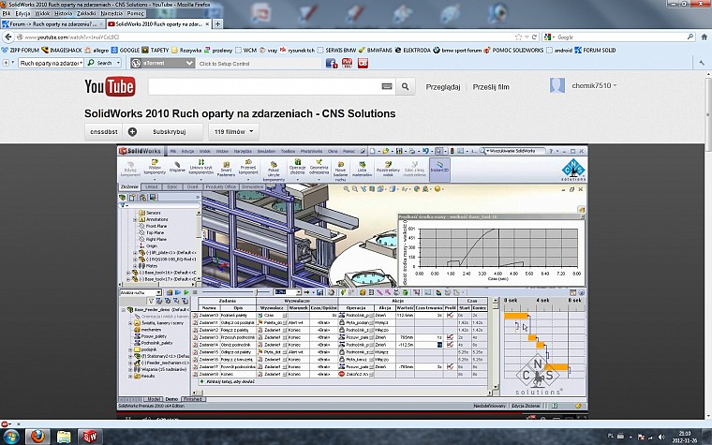712x445 pixels.
Task: Click motion study Calculate icon
Action: (170, 292)
